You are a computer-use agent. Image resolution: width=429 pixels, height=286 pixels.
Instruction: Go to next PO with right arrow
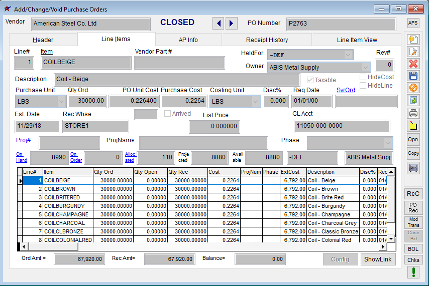point(231,23)
